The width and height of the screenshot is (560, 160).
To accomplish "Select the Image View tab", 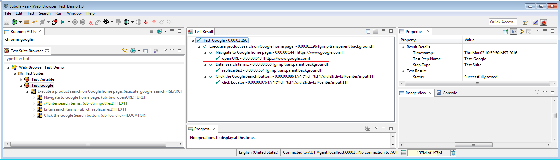I will tap(416, 93).
